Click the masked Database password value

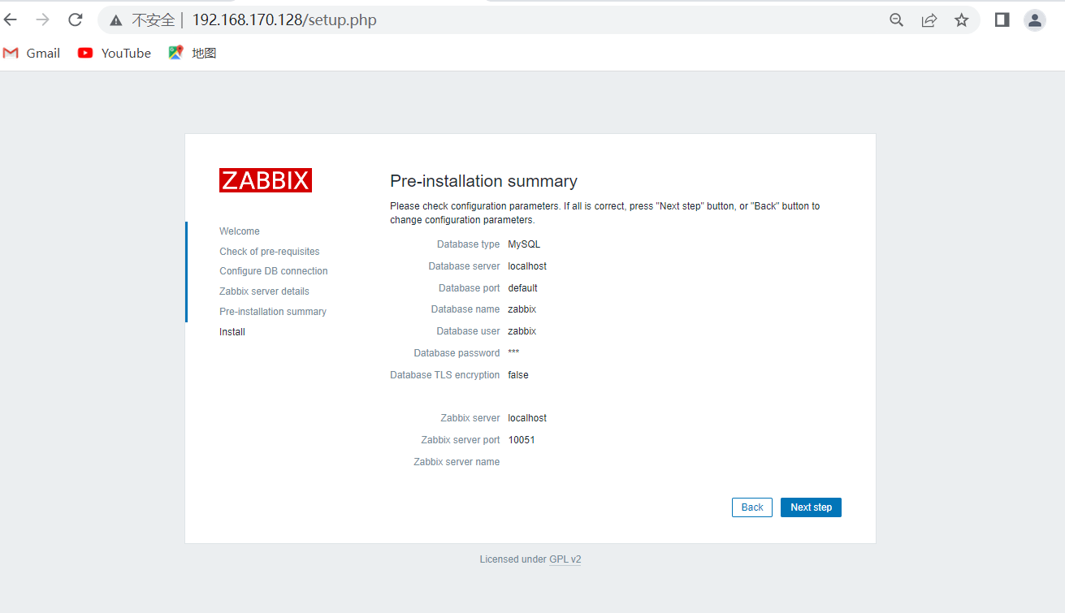click(x=513, y=353)
